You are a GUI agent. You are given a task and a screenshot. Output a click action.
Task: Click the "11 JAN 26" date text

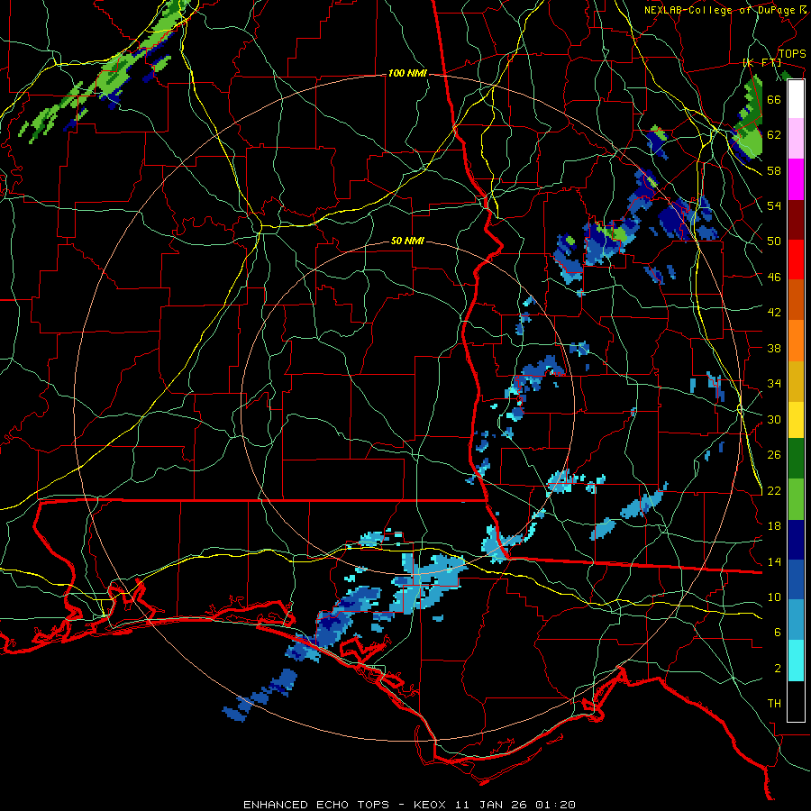[491, 805]
